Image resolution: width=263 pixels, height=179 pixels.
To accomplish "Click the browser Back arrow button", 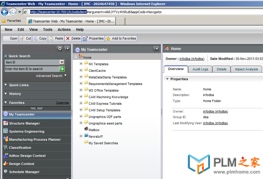I will click(x=4, y=12).
